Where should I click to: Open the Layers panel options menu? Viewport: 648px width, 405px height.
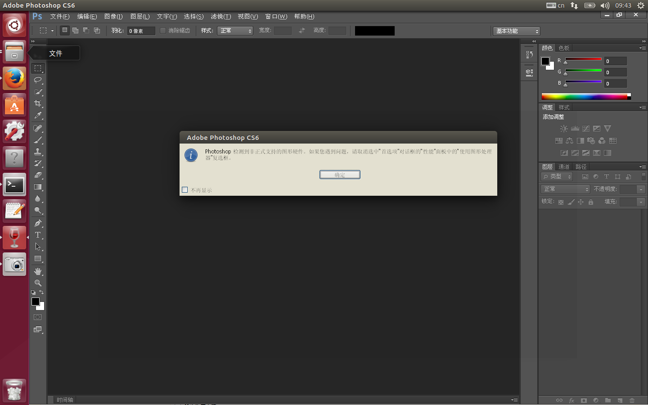click(x=643, y=166)
